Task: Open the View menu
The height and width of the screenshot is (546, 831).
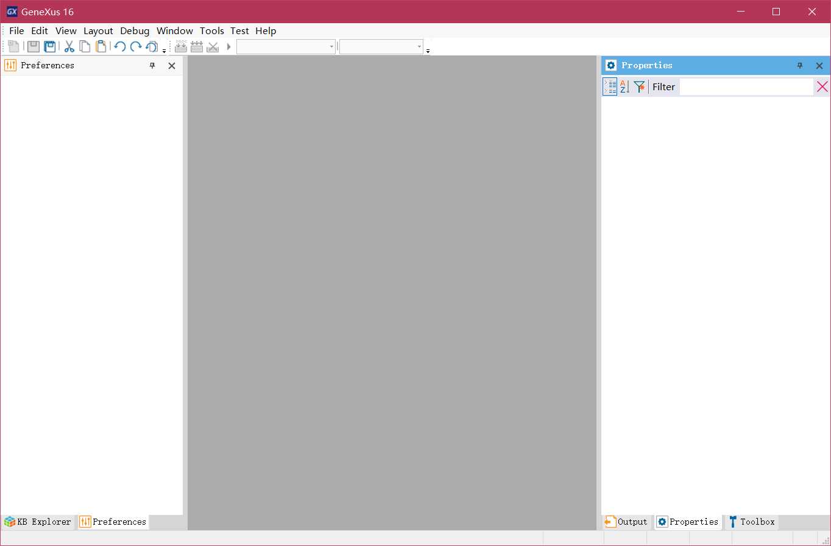Action: [66, 30]
